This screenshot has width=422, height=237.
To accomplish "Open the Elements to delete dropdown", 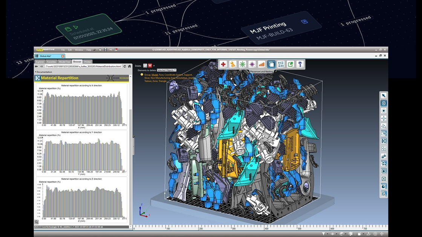I will 166,70.
